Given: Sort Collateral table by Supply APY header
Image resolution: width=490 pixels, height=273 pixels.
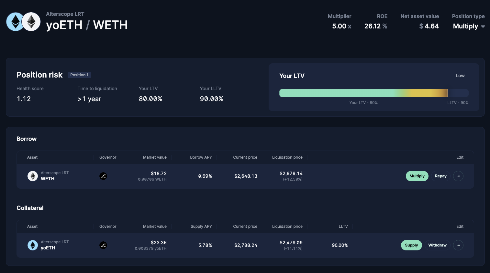Looking at the screenshot, I should [201, 226].
